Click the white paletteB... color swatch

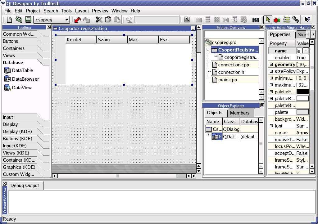[x=302, y=98]
